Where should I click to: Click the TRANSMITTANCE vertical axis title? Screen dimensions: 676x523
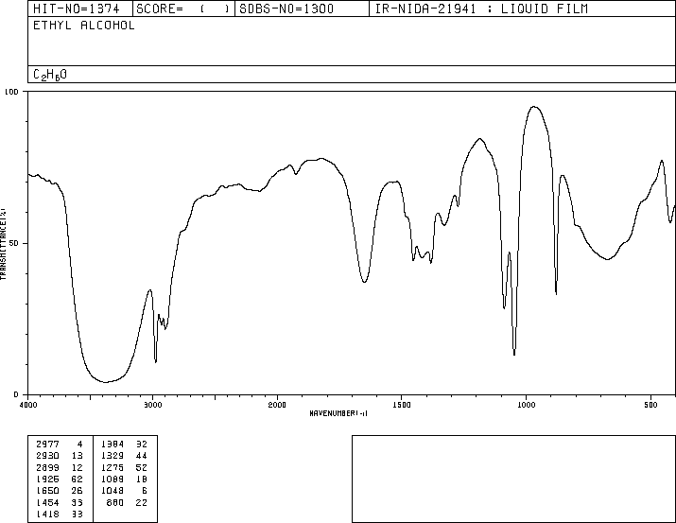tap(5, 243)
